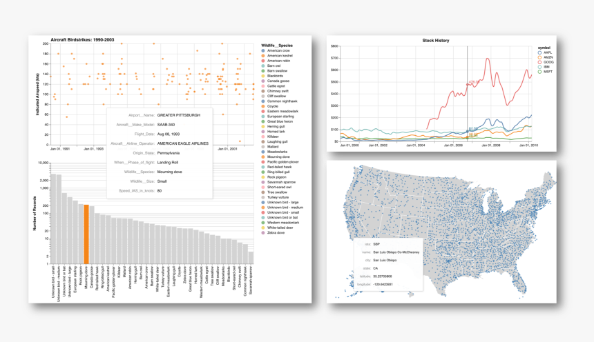Click the GOOG red line peak
The height and width of the screenshot is (342, 594).
coord(488,59)
